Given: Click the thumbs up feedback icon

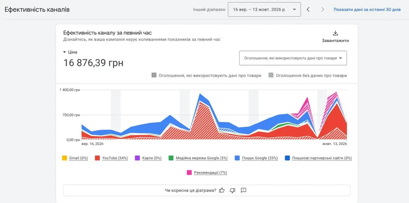Looking at the screenshot, I should coord(222,190).
